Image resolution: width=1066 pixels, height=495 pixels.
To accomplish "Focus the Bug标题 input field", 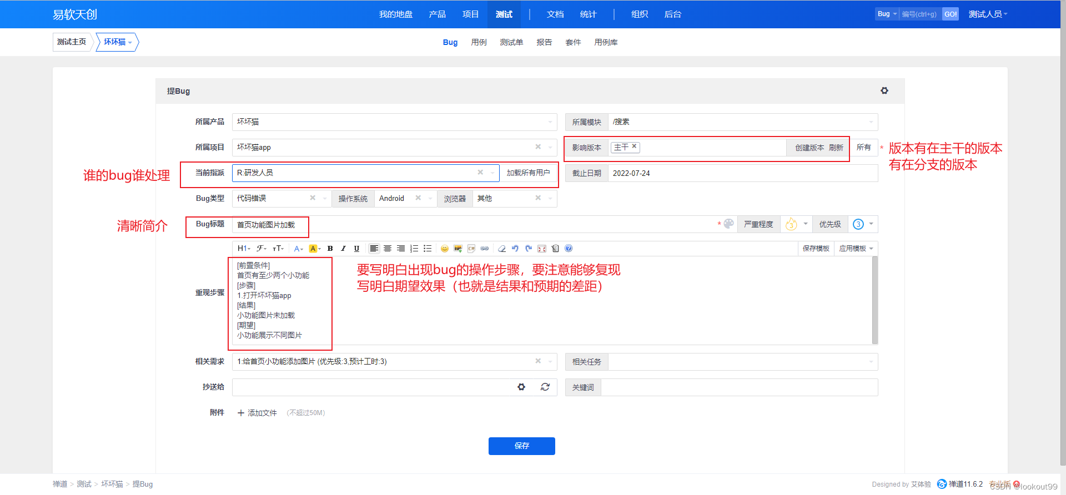I will click(475, 224).
